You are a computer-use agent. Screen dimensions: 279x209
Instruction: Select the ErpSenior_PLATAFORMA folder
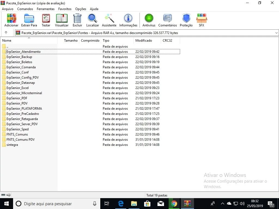pos(90,108)
